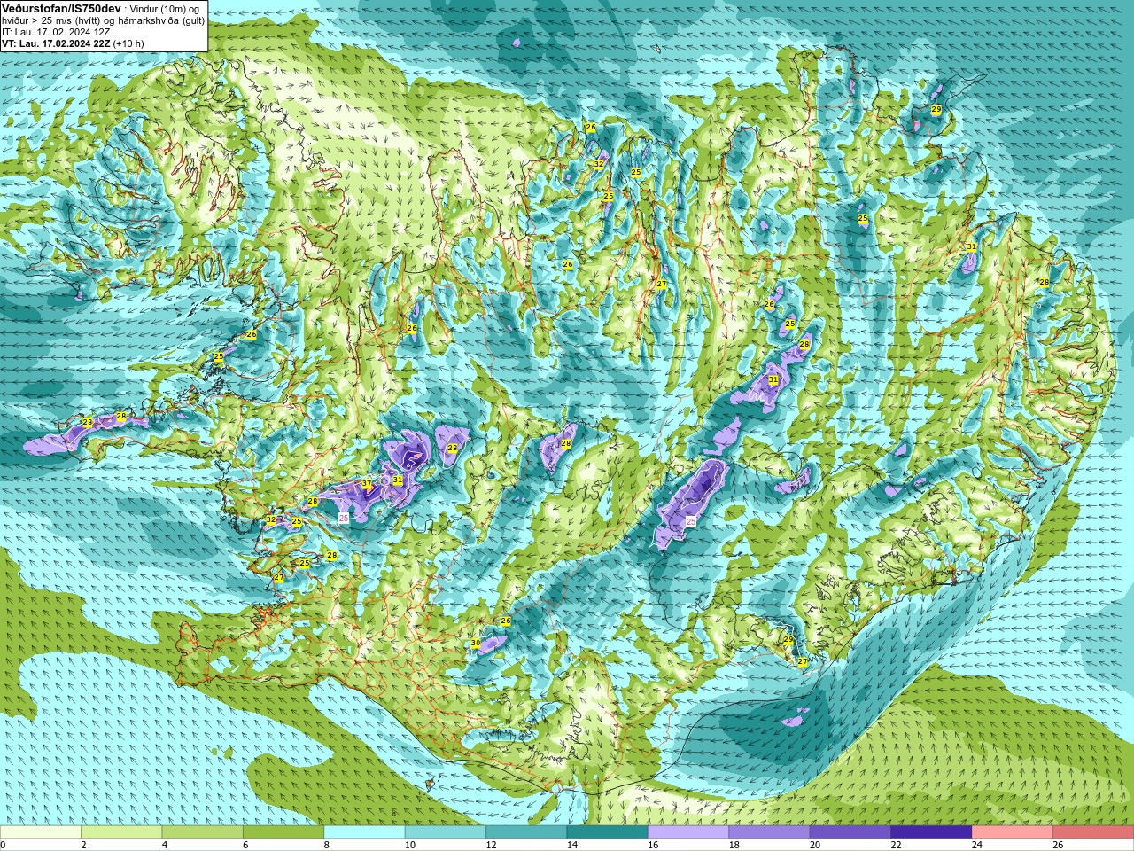Click the legend scale value 26

tap(1058, 846)
